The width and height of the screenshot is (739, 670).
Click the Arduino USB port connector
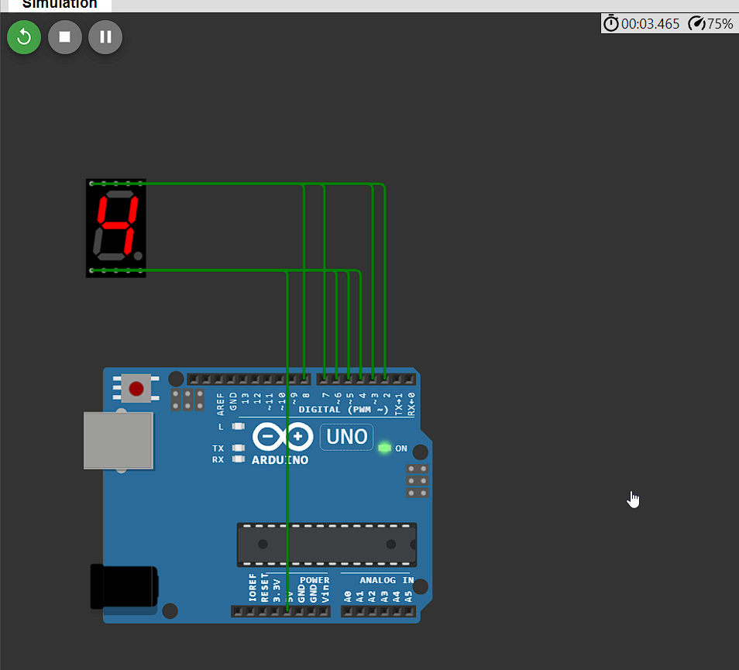click(x=118, y=441)
